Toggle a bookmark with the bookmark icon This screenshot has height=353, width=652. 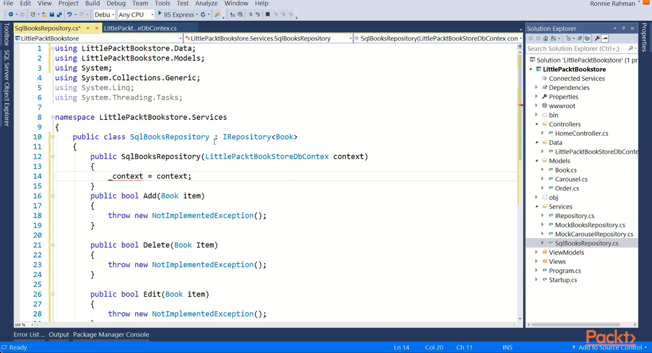(x=268, y=14)
